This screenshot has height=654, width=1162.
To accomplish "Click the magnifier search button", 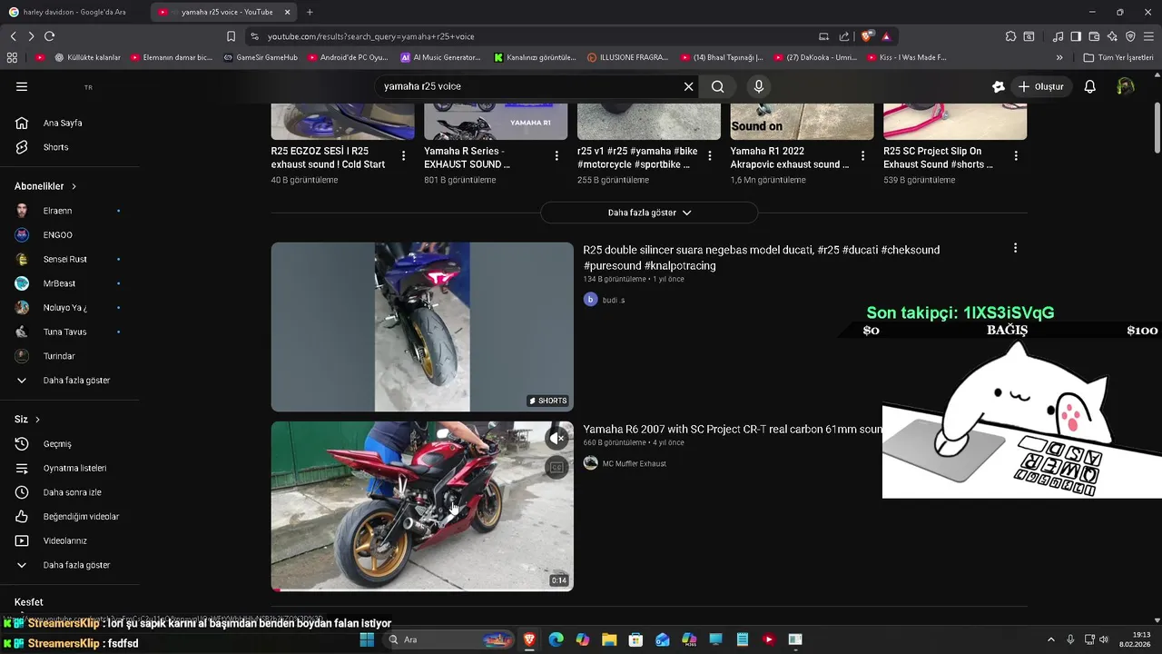I will point(718,86).
